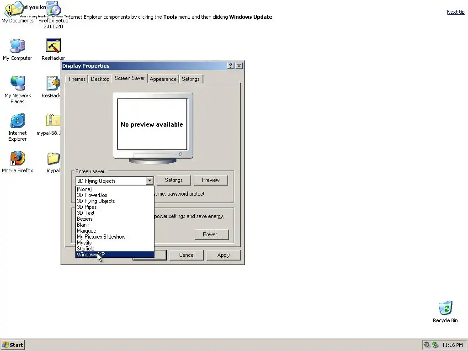Switch to the Desktop tab
Viewport: 468px width, 351px height.
click(100, 79)
